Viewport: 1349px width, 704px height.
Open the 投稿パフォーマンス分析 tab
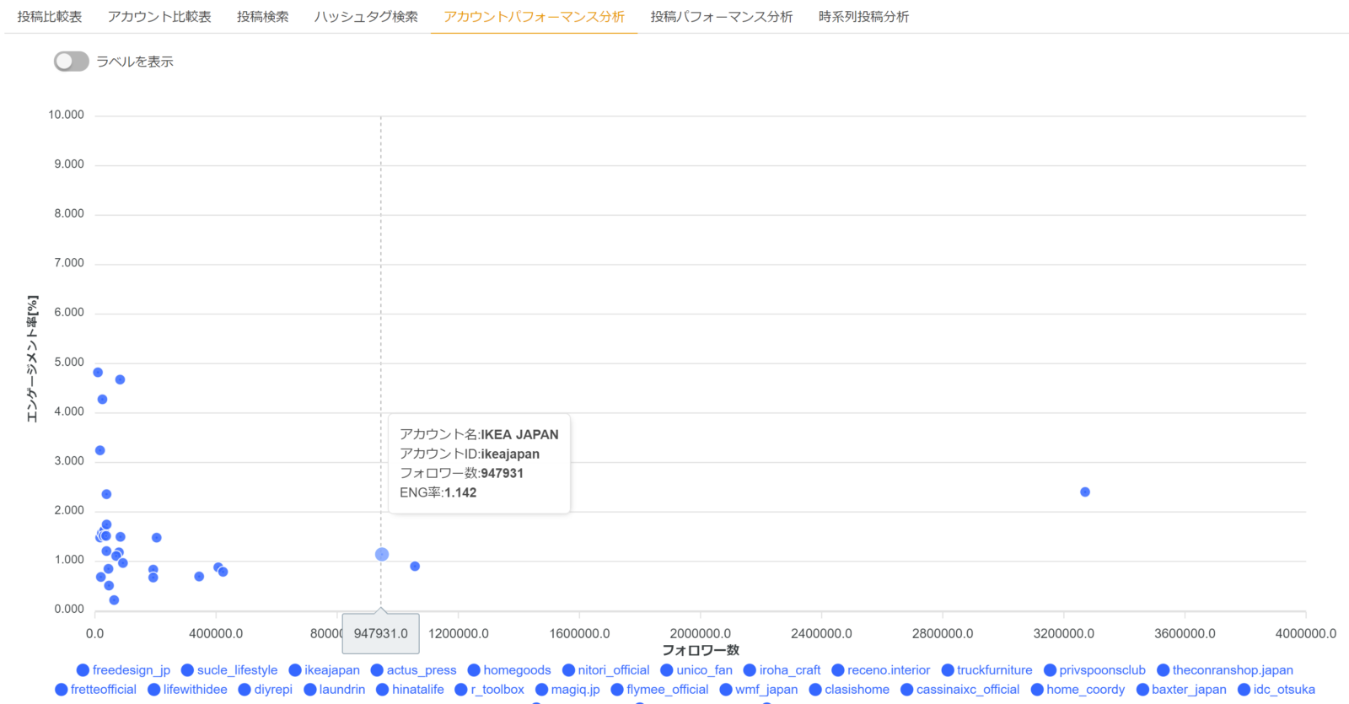click(722, 17)
